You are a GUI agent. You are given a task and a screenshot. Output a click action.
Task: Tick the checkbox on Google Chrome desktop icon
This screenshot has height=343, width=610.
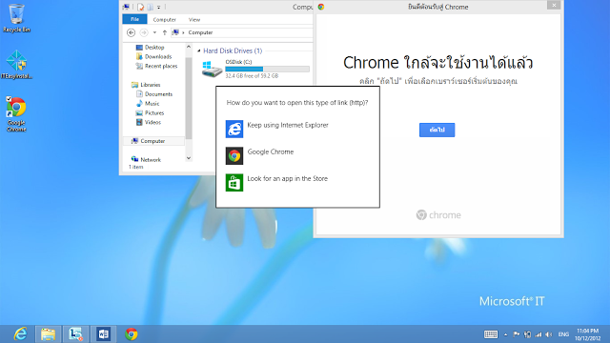click(x=9, y=99)
